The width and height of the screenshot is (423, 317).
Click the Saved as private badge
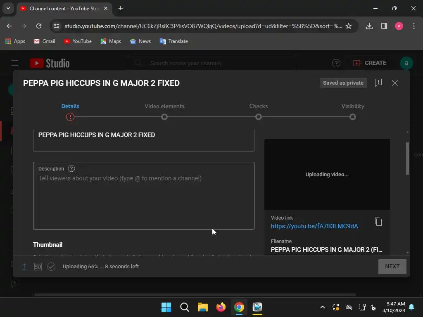(x=343, y=83)
